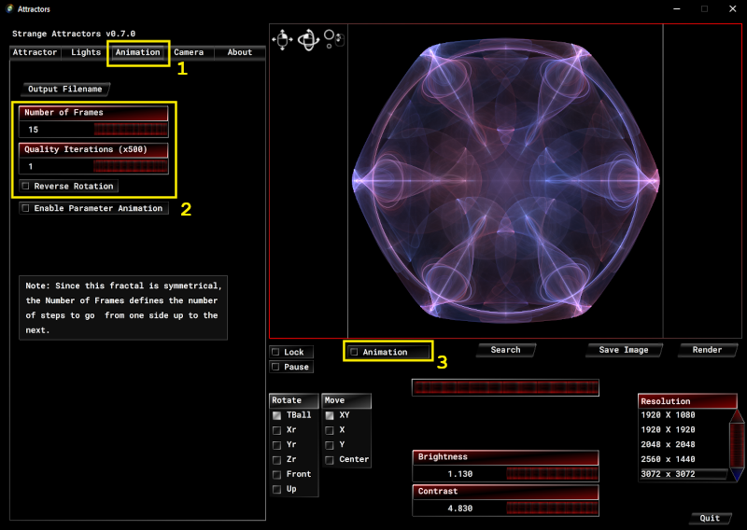Screen dimensions: 747x530
Task: Click the move/pan navigation icon
Action: click(x=282, y=39)
